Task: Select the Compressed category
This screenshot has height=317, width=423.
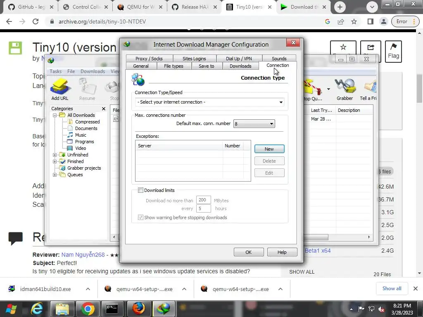Action: 87,122
